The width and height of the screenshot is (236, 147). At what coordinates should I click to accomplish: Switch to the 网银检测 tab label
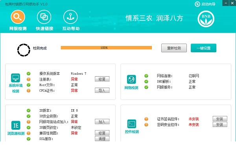click(18, 28)
